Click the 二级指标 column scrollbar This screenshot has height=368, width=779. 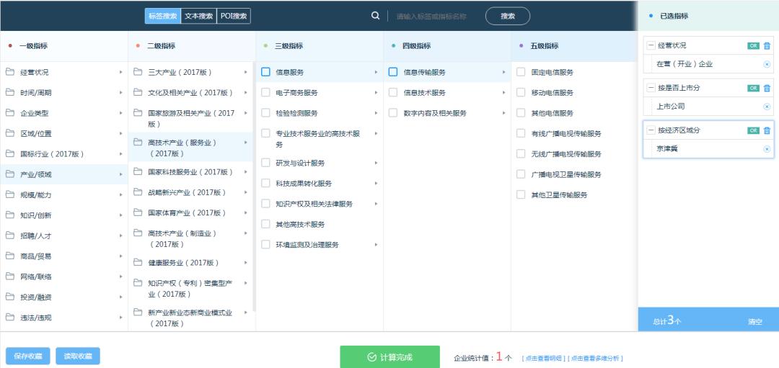[255, 187]
